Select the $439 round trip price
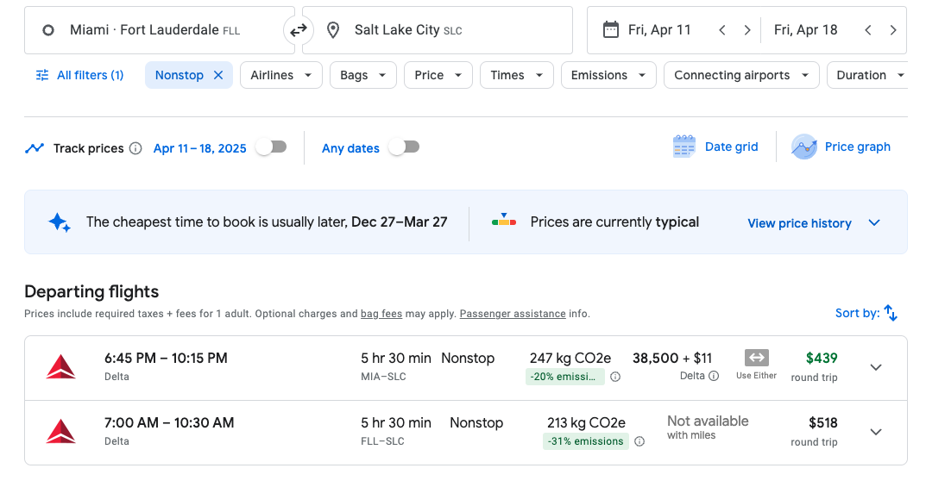The height and width of the screenshot is (487, 926). (822, 358)
